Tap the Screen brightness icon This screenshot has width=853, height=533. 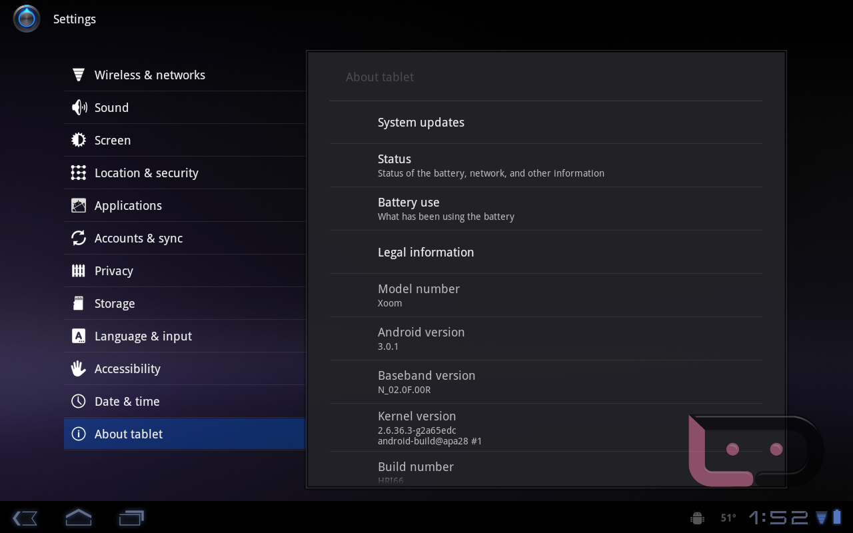pos(79,141)
